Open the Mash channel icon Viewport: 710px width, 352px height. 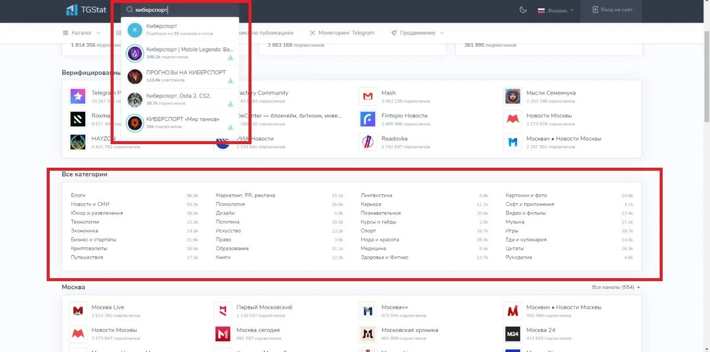pyautogui.click(x=367, y=96)
